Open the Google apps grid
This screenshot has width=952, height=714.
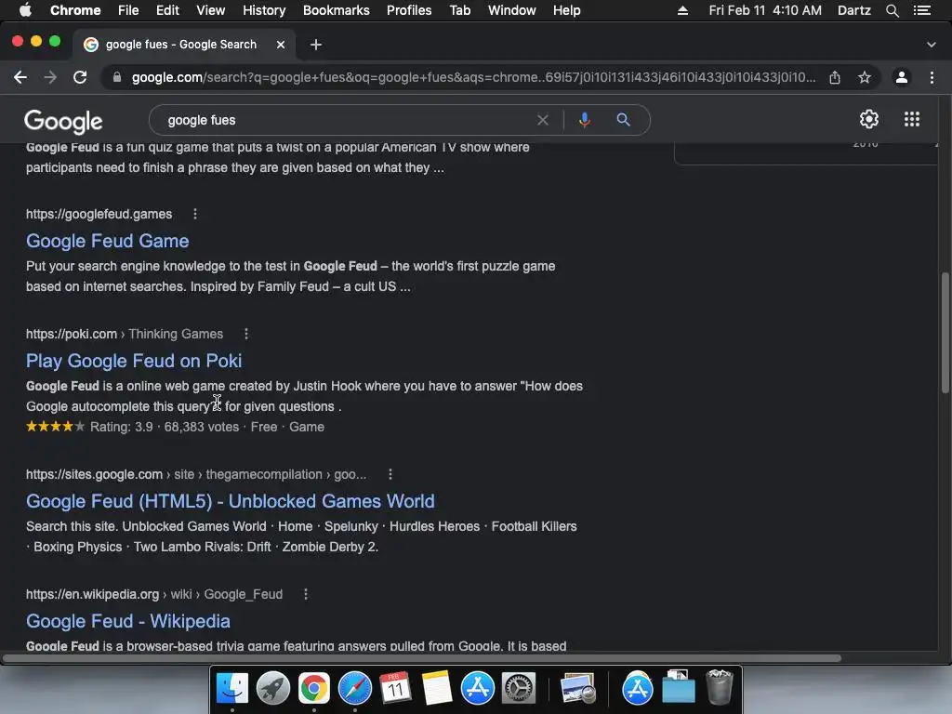pos(912,119)
